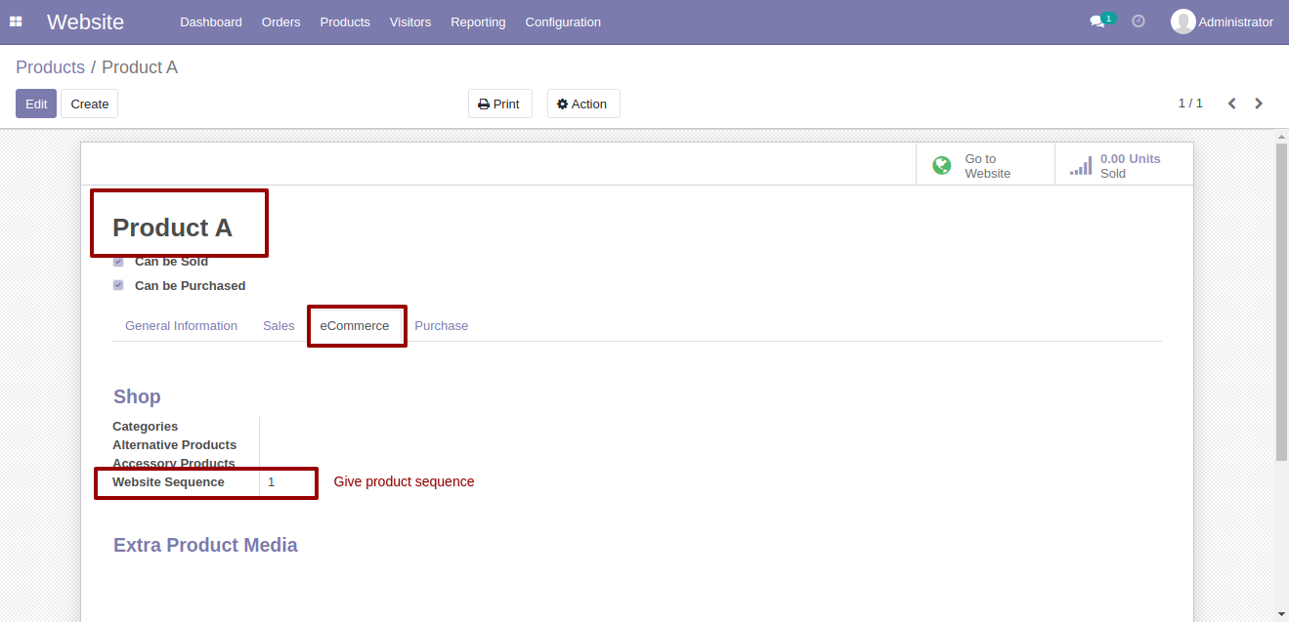Click the Administrator avatar image
The image size is (1289, 622).
(1183, 21)
